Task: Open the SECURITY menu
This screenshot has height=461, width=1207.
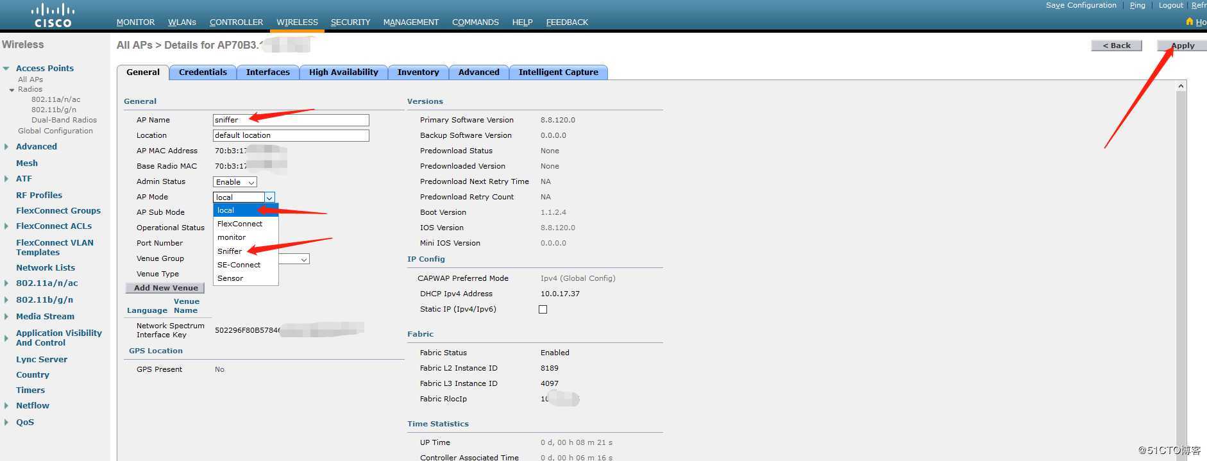Action: (350, 22)
